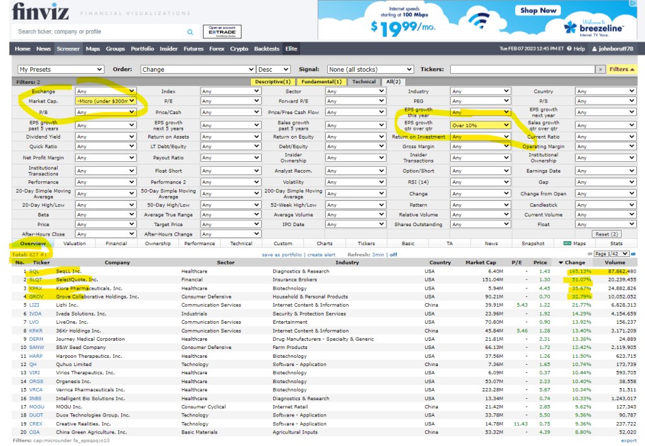
Task: Turn off auto refresh
Action: [x=393, y=254]
